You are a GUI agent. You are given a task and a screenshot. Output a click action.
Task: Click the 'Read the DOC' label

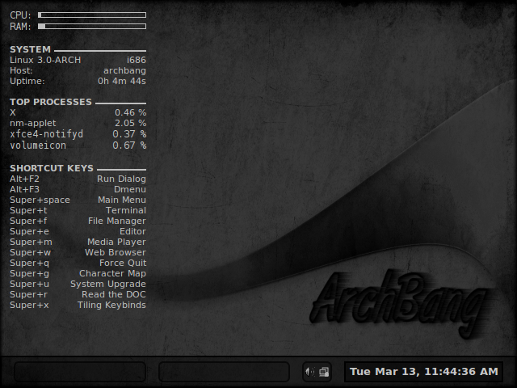coord(113,294)
